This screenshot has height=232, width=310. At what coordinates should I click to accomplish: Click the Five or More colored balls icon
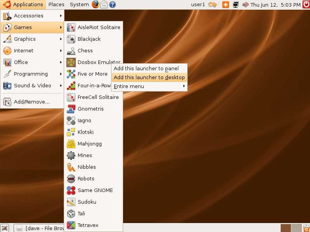point(71,74)
